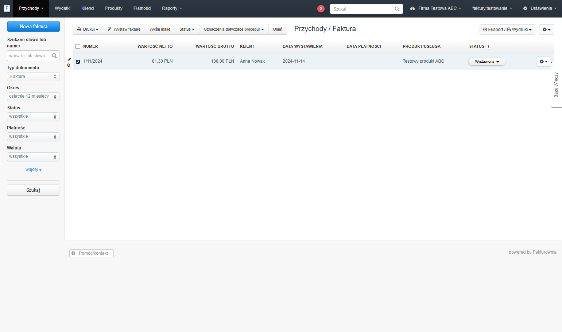Click Wystaw fakturę button

[124, 30]
